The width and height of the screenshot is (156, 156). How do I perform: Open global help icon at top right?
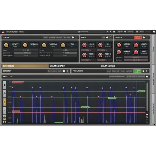click(x=154, y=32)
